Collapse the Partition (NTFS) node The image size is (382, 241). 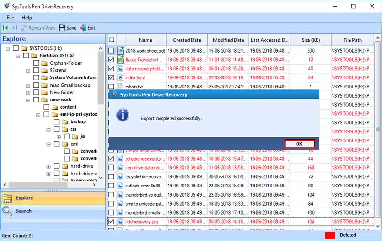coord(18,56)
